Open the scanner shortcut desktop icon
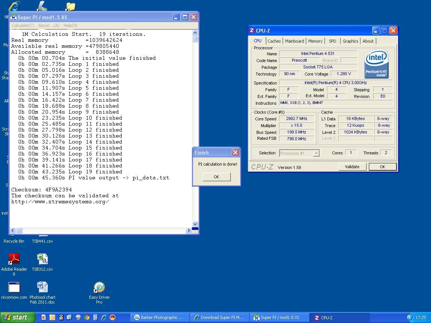Viewport: 431px width, 323px height. tap(42, 6)
